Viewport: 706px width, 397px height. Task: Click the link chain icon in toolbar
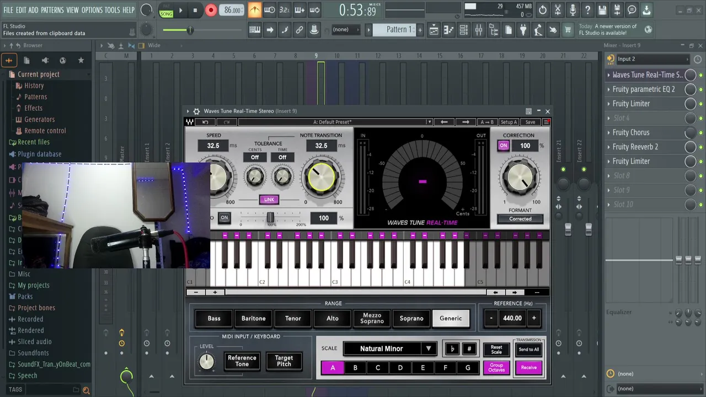[x=299, y=30]
